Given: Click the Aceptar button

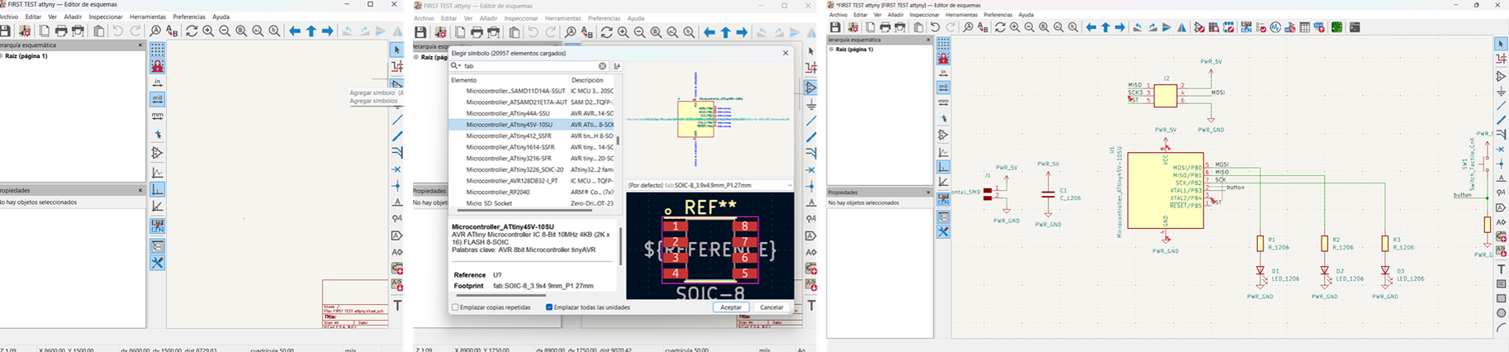Looking at the screenshot, I should (731, 307).
